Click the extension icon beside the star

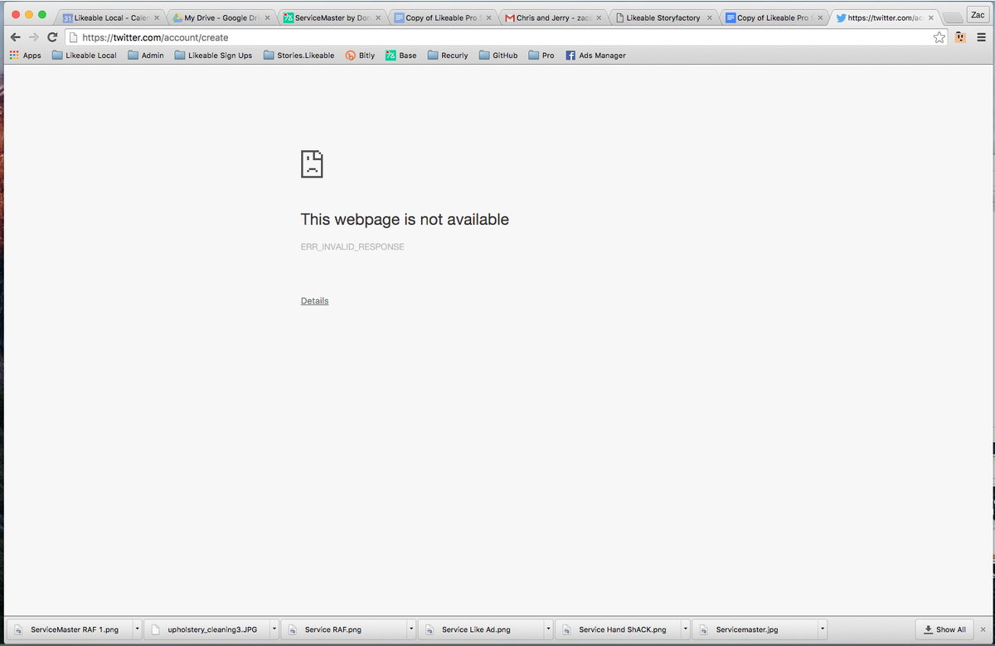960,37
